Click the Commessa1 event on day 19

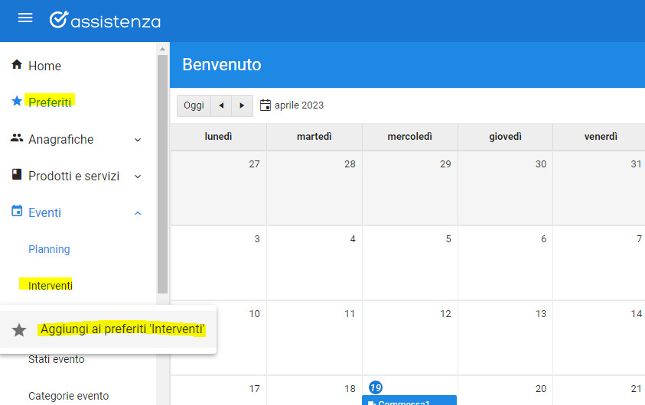coord(409,400)
